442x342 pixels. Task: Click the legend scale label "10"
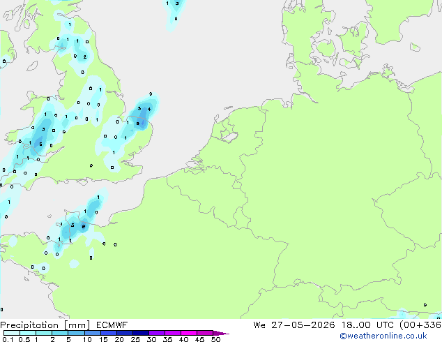click(x=87, y=339)
